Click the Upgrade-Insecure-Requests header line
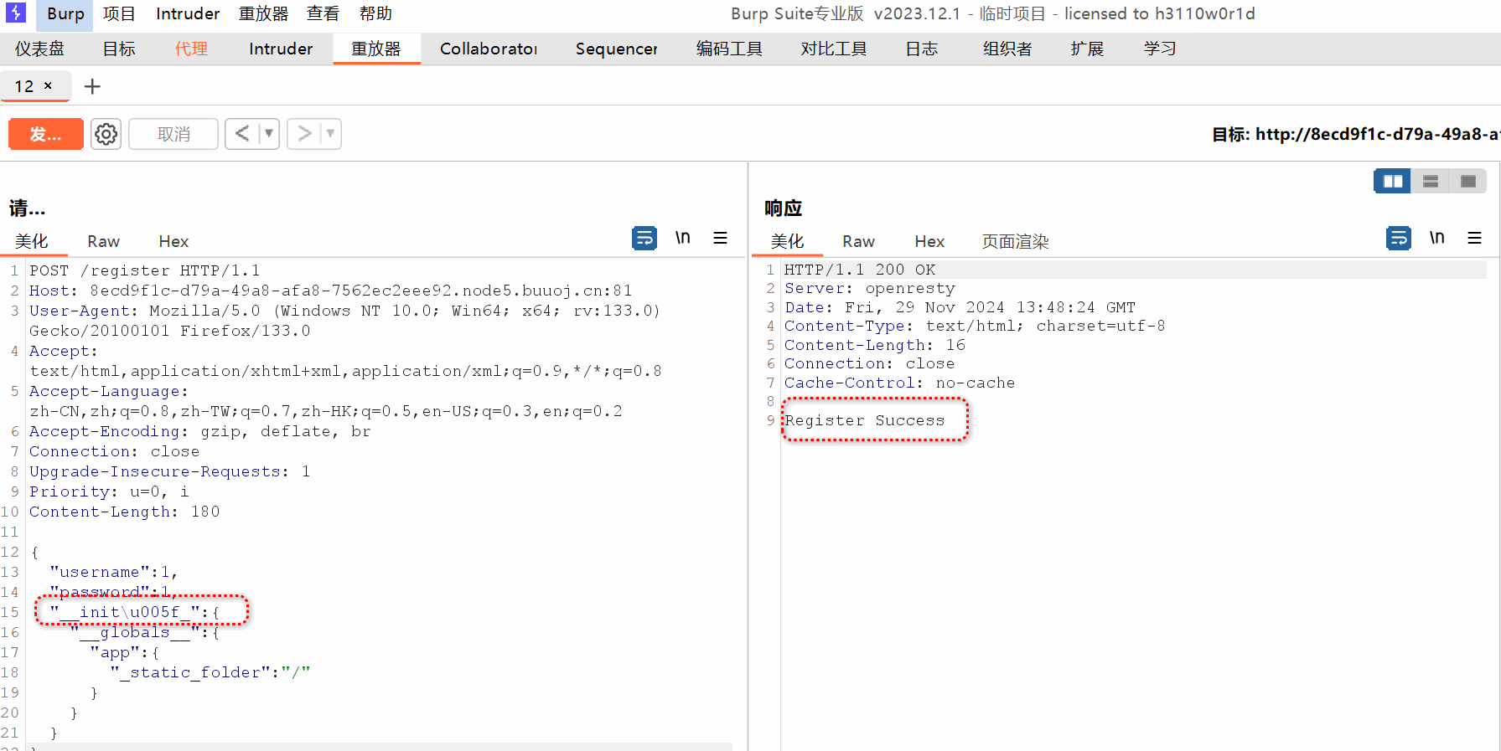This screenshot has height=751, width=1501. [170, 471]
